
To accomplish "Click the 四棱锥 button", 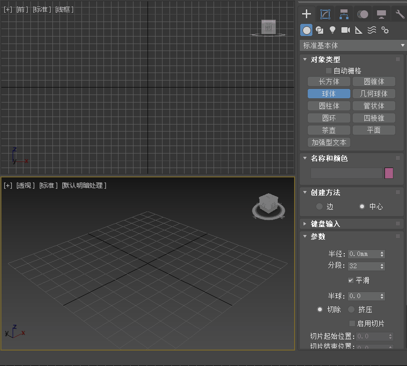I will coord(374,118).
